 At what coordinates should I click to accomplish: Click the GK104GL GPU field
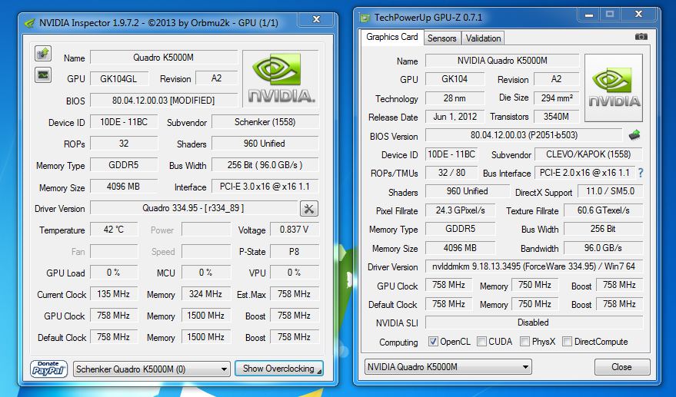(x=119, y=79)
